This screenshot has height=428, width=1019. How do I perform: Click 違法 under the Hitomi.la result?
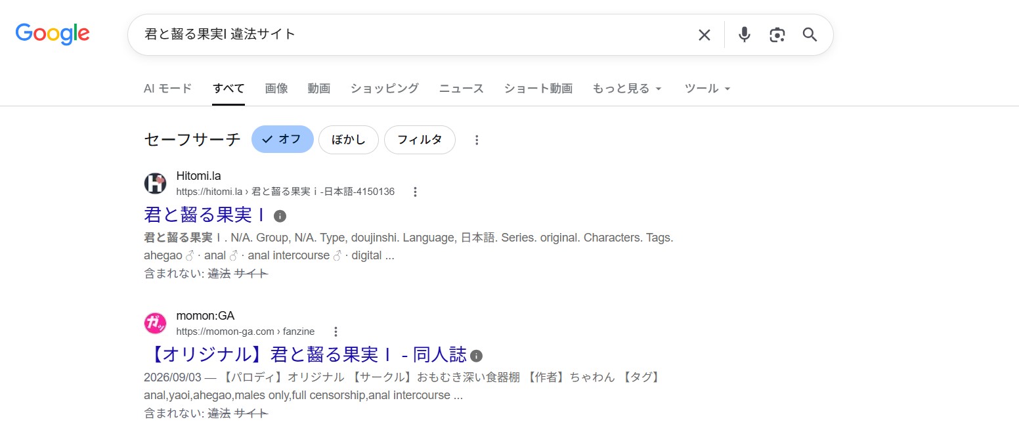click(x=219, y=274)
